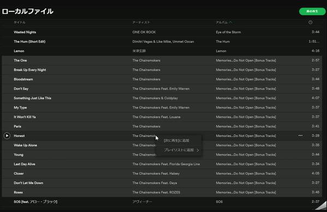Click The Chainsmokers Feat. ROZES artist

coord(156,192)
